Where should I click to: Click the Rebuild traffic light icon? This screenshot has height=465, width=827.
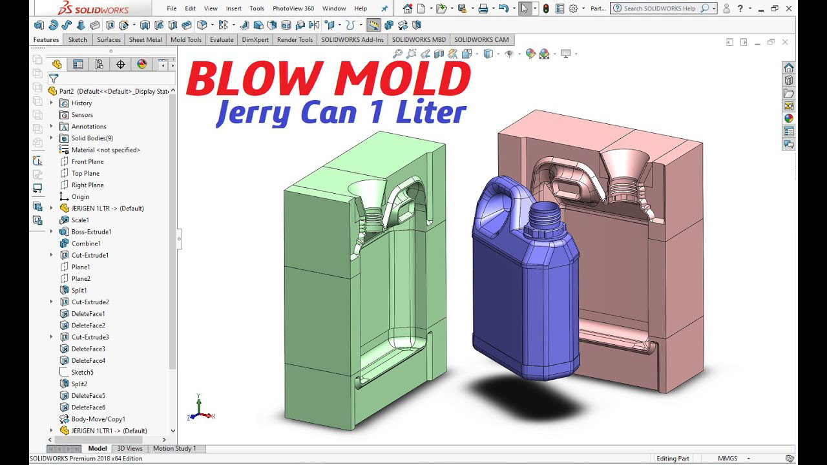(x=545, y=8)
